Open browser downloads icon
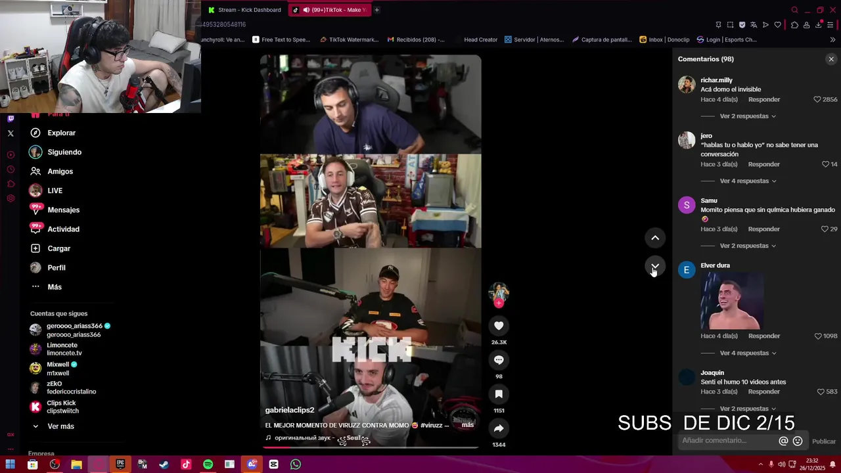 [819, 25]
